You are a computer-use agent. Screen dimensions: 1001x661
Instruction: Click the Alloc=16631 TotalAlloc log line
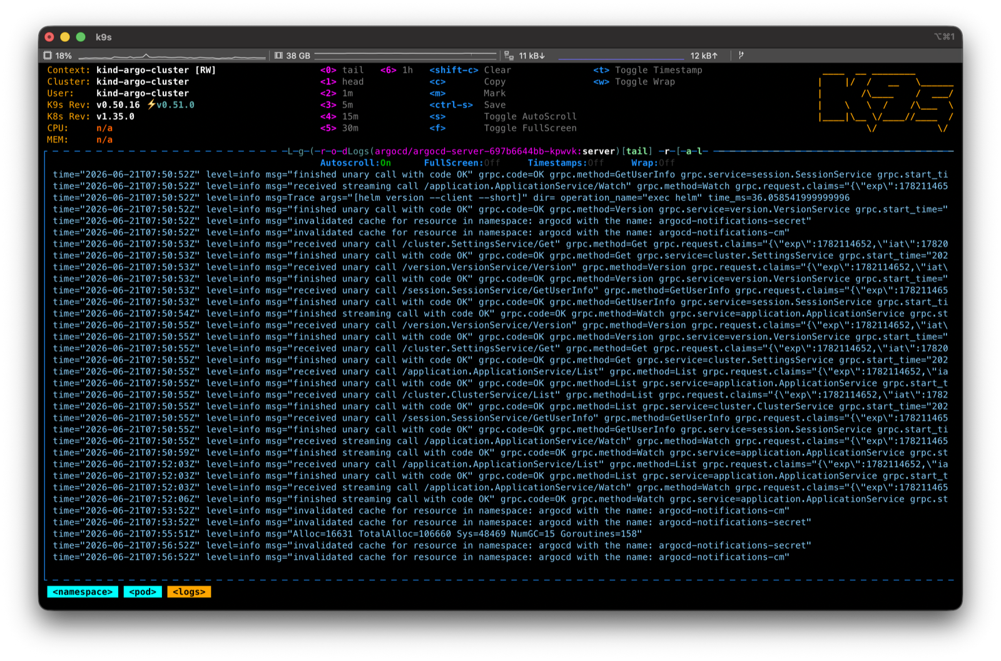pyautogui.click(x=347, y=534)
